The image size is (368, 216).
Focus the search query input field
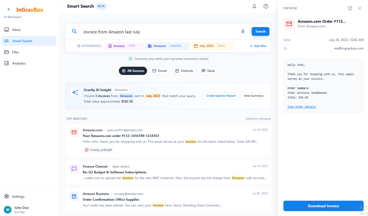(x=160, y=32)
